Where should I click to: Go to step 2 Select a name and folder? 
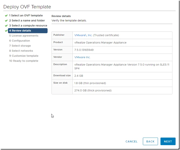pyautogui.click(x=27, y=21)
